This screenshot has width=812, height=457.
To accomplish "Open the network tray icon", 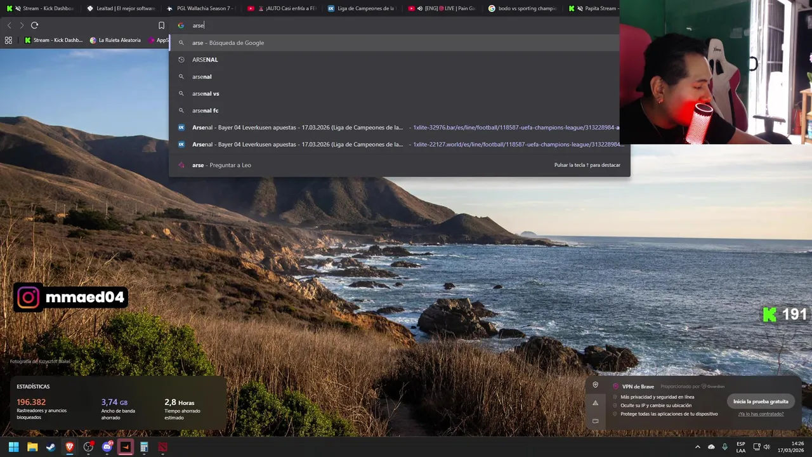I will [x=757, y=447].
